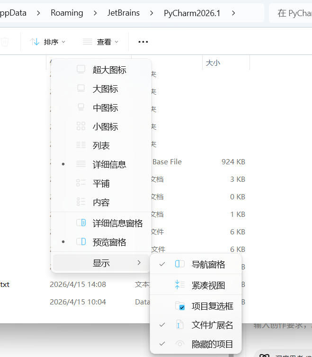Click the large icons menu icon
Screen dimensions: 312x357
pos(81,89)
